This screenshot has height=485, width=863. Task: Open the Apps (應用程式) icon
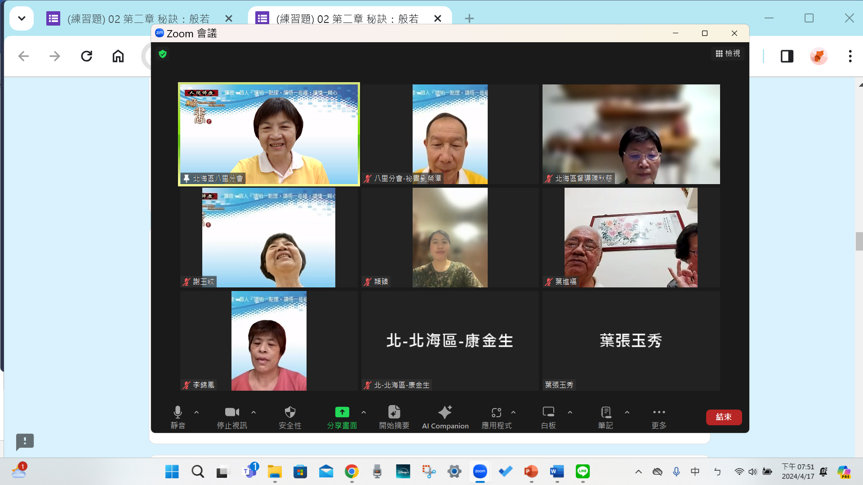coord(496,412)
